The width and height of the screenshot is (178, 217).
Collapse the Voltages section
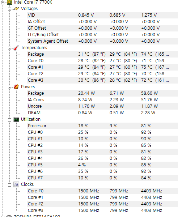pyautogui.click(x=9, y=9)
